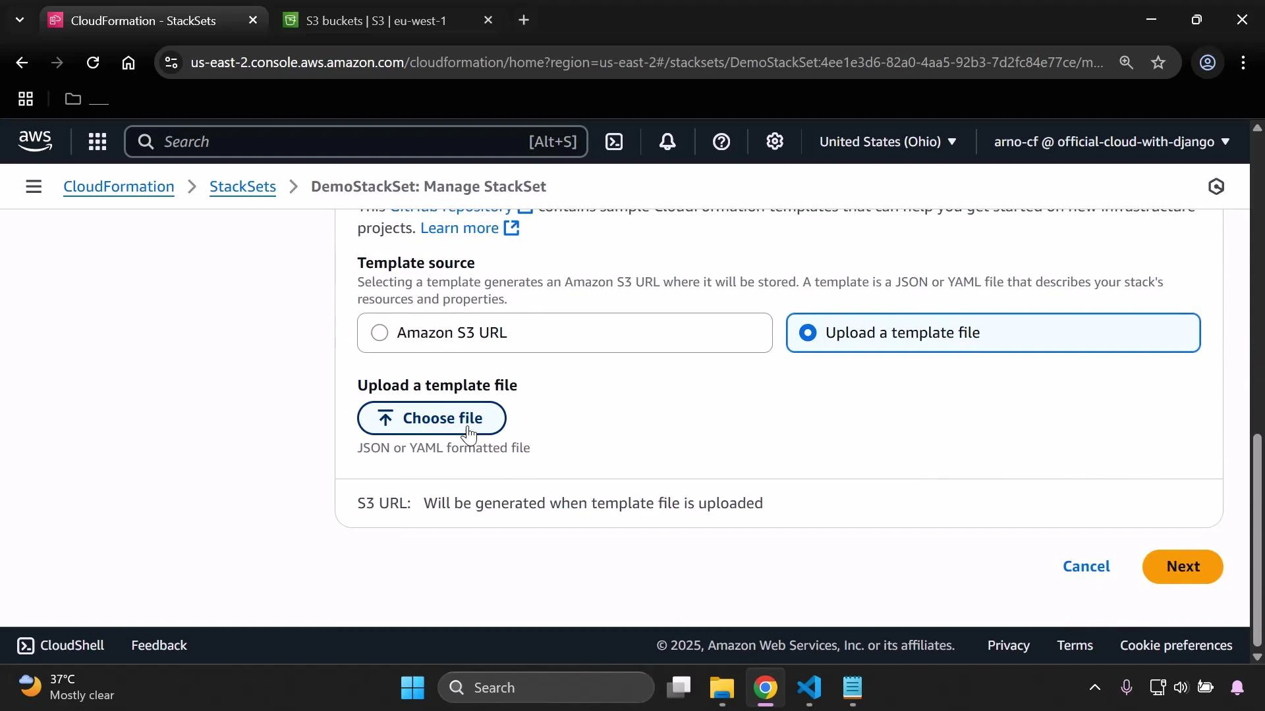1265x711 pixels.
Task: Click the Choose file button
Action: click(x=432, y=418)
